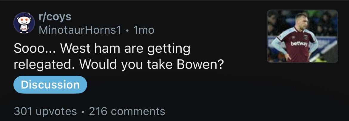Screen dimensions: 349x121
Task: Open the post's footballer thumbnail image
Action: coord(302,36)
